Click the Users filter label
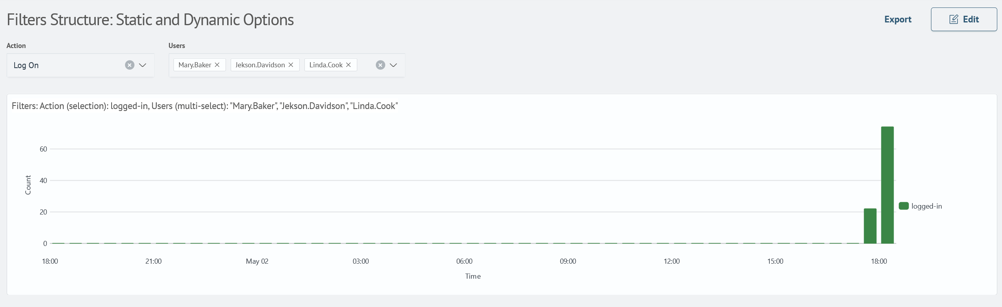 coord(177,46)
